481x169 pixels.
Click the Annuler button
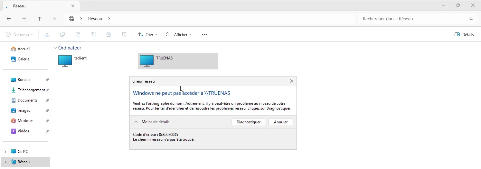coord(280,122)
